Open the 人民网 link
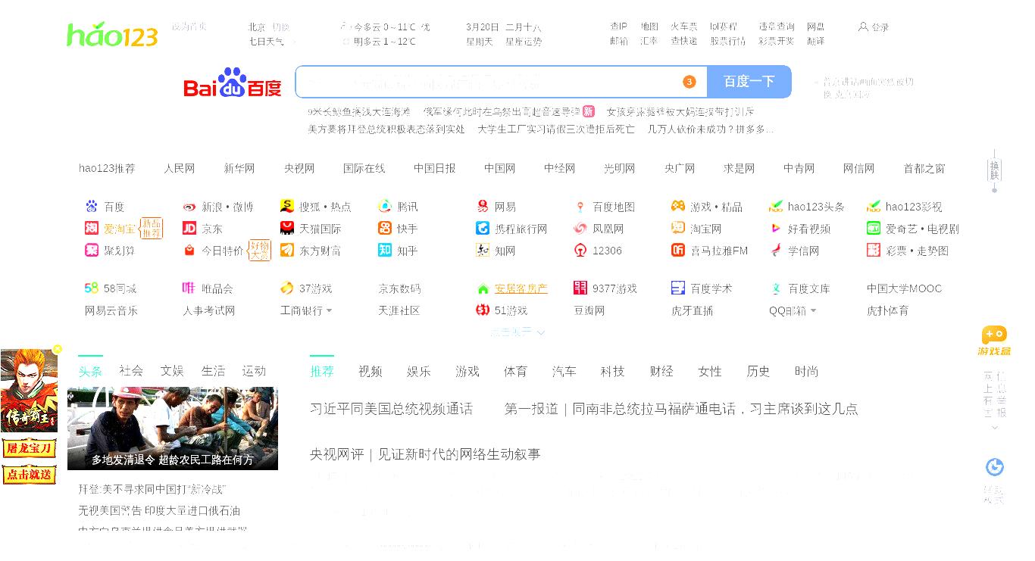The image size is (1035, 561). click(180, 168)
